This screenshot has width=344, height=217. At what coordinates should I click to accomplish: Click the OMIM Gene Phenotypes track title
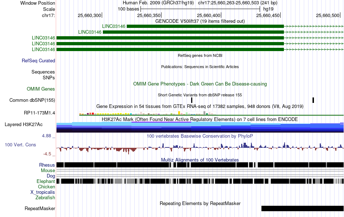click(200, 84)
